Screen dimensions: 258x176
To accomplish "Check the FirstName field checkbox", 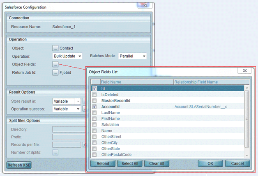I will tap(94, 118).
